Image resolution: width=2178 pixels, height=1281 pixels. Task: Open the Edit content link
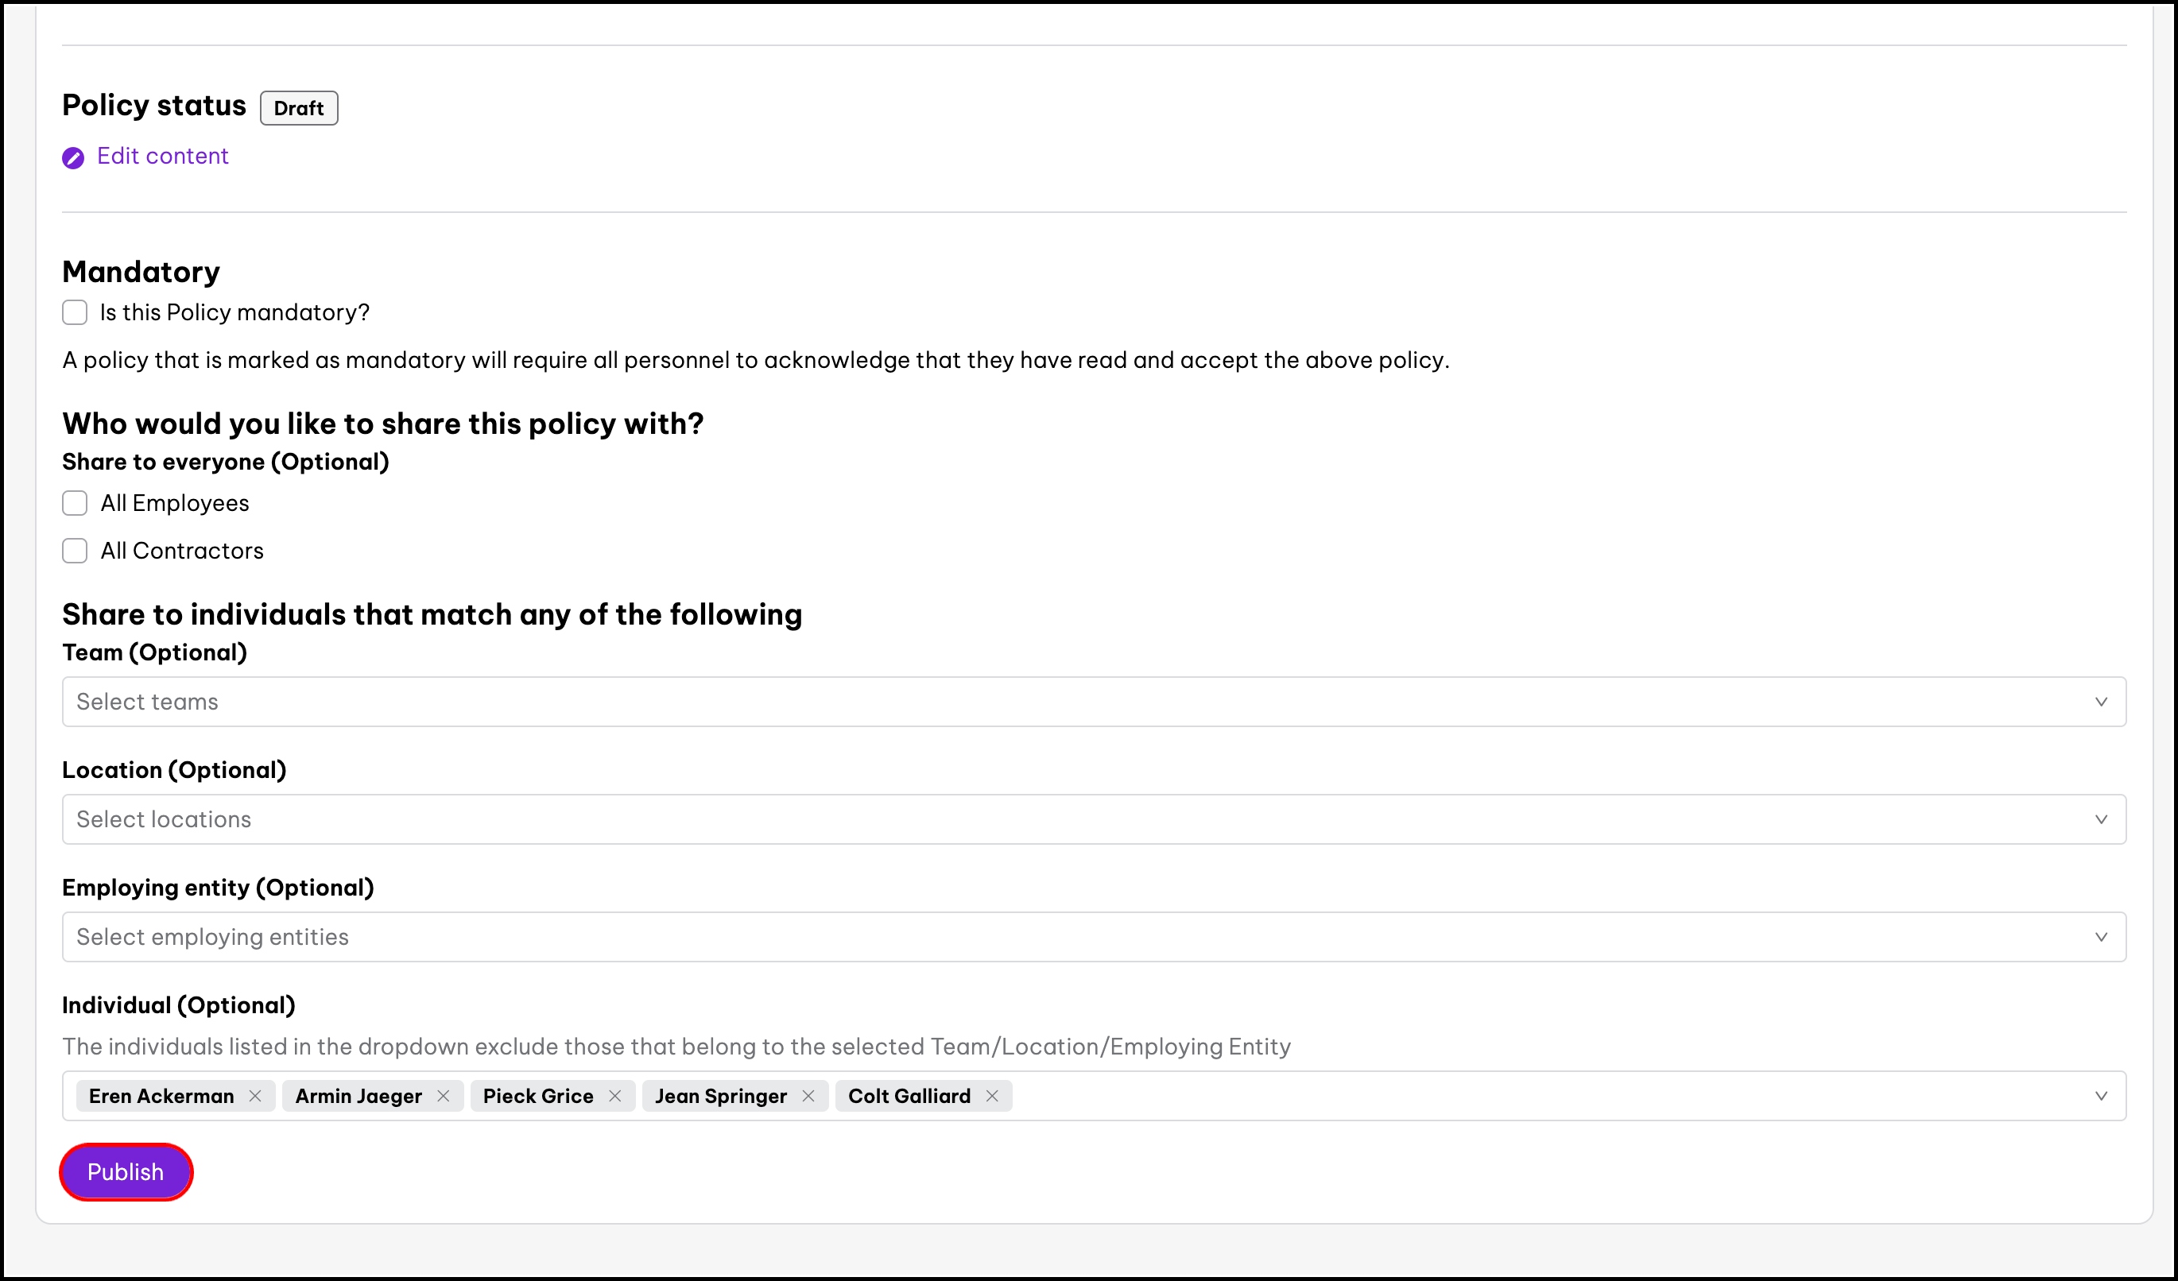162,157
